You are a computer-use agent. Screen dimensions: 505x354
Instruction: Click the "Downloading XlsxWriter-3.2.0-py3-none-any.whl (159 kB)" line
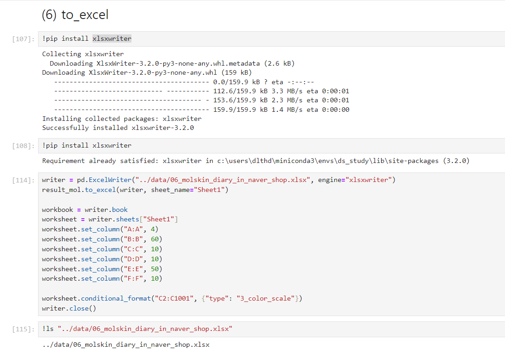pyautogui.click(x=147, y=73)
